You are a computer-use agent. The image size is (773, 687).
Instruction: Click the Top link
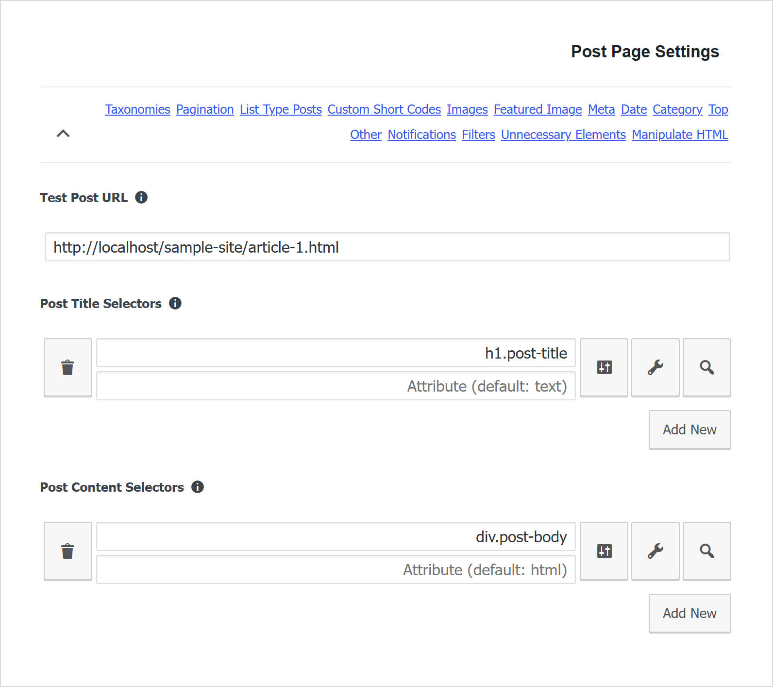pos(718,109)
